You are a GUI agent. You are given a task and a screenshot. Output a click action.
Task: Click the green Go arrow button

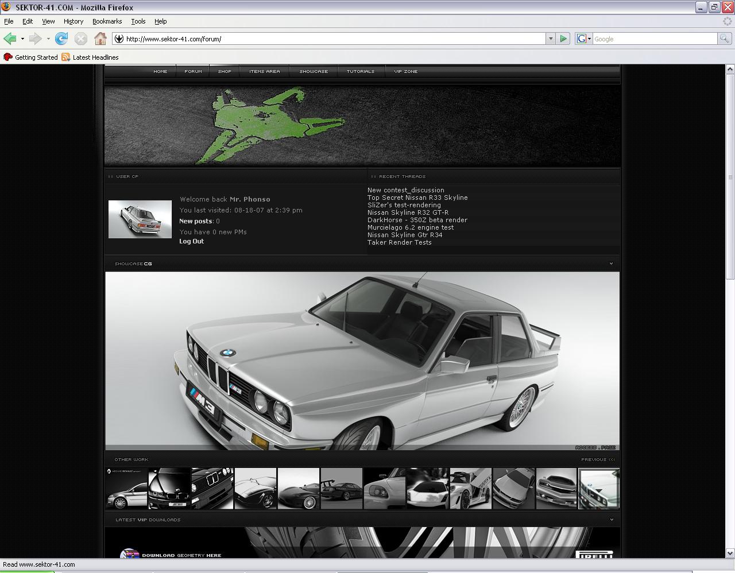pyautogui.click(x=563, y=38)
